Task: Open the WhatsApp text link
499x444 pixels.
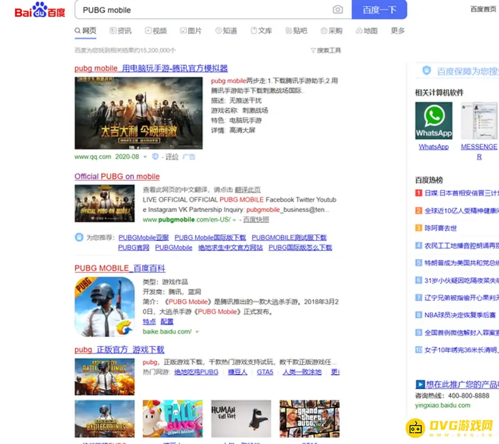Action: pyautogui.click(x=434, y=147)
